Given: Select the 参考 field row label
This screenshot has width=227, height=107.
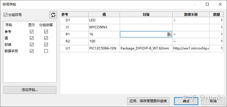Looking at the screenshot, I should (x=8, y=32).
